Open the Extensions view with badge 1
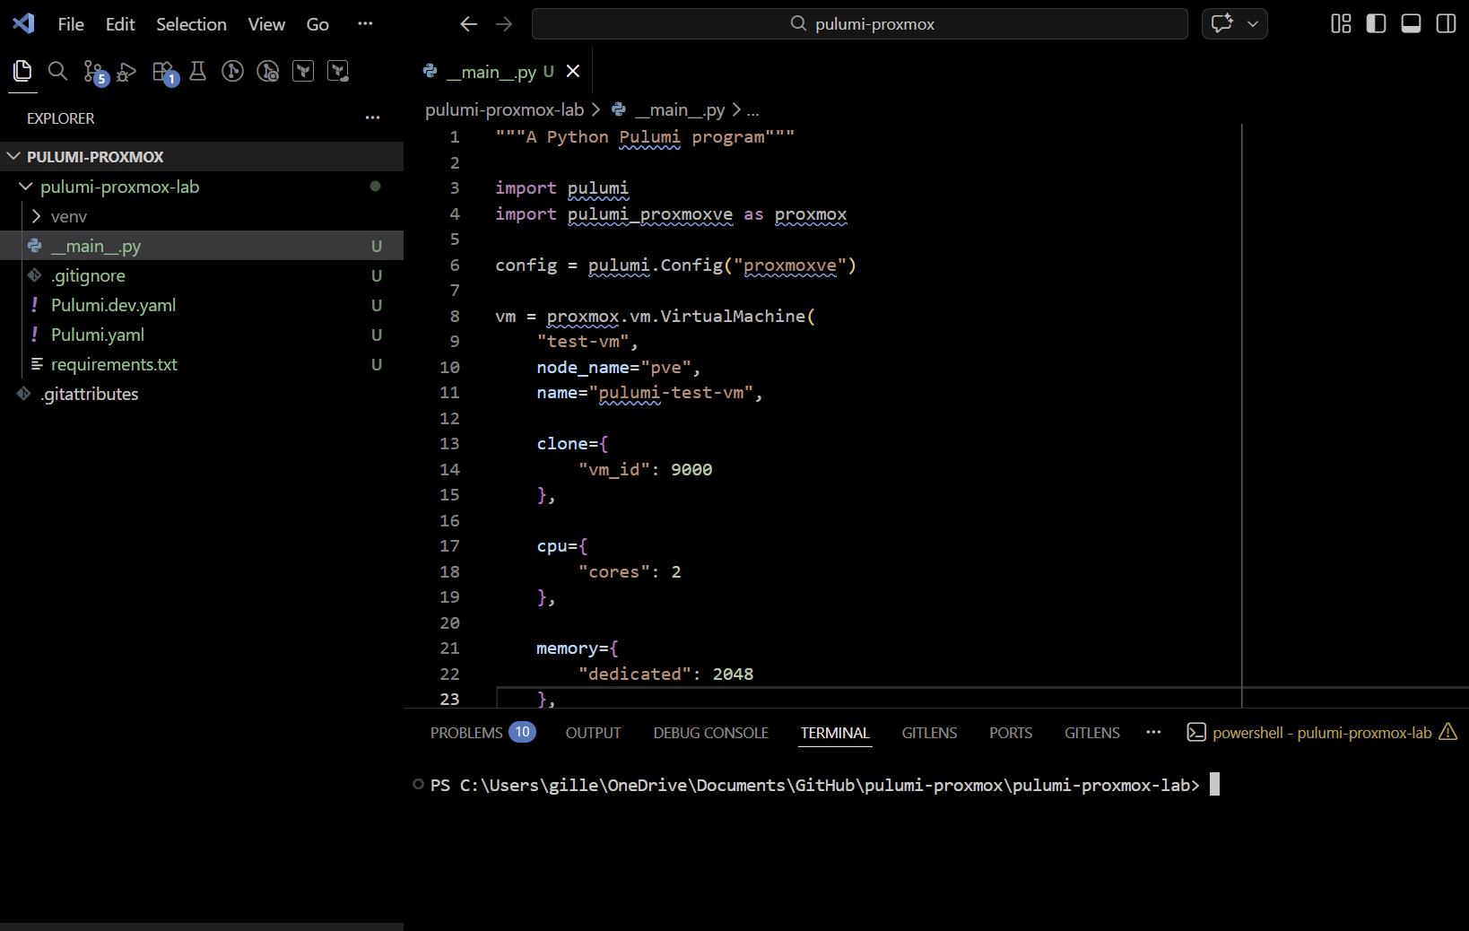 163,72
